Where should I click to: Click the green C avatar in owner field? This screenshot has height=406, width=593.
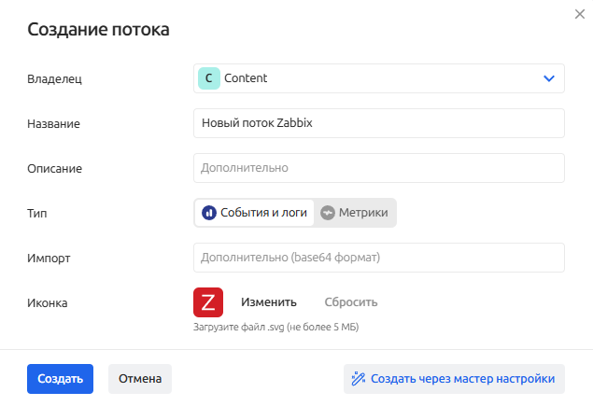[208, 78]
